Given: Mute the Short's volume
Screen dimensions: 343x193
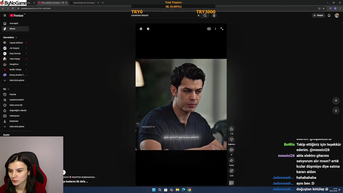Looking at the screenshot, I should (x=148, y=29).
